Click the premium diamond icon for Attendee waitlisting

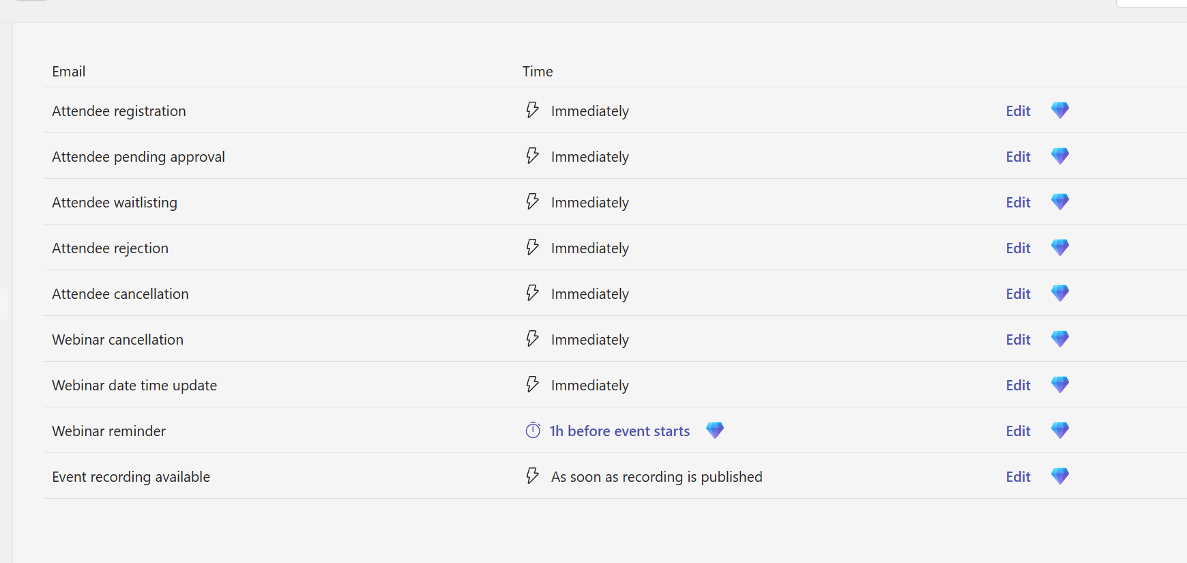1059,202
